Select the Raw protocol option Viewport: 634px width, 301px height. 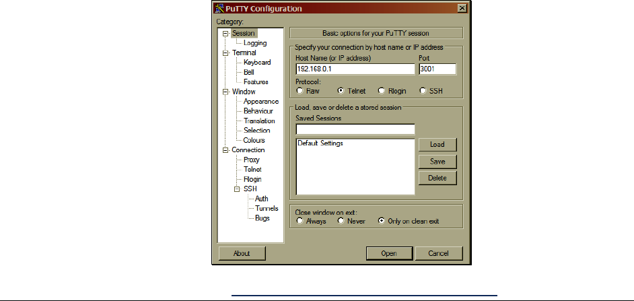300,91
